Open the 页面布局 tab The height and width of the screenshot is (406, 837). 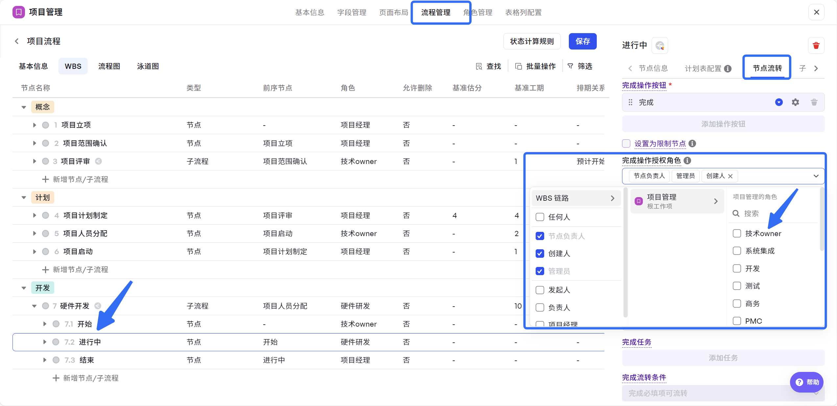(x=394, y=12)
